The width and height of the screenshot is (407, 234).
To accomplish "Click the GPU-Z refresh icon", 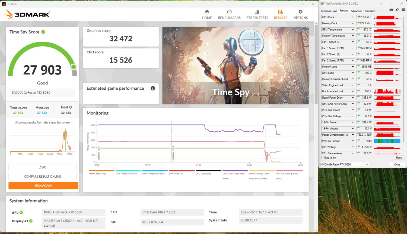I will (397, 10).
